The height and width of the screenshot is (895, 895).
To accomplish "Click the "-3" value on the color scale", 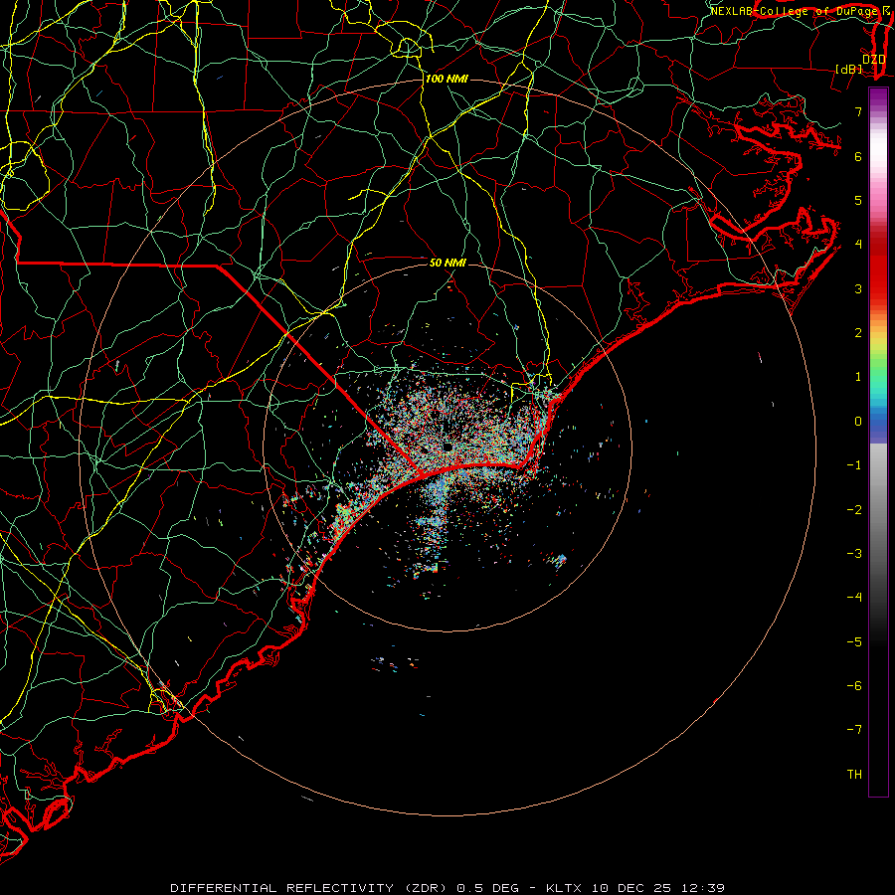I will coord(854,554).
